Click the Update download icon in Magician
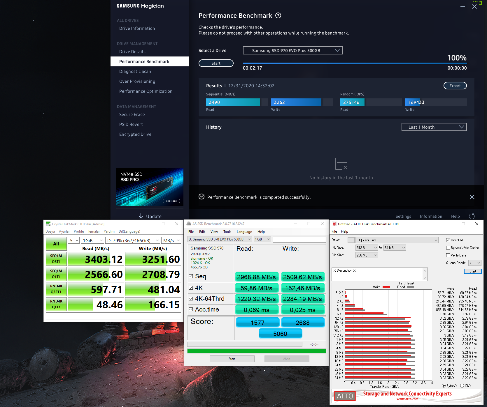 coord(141,216)
